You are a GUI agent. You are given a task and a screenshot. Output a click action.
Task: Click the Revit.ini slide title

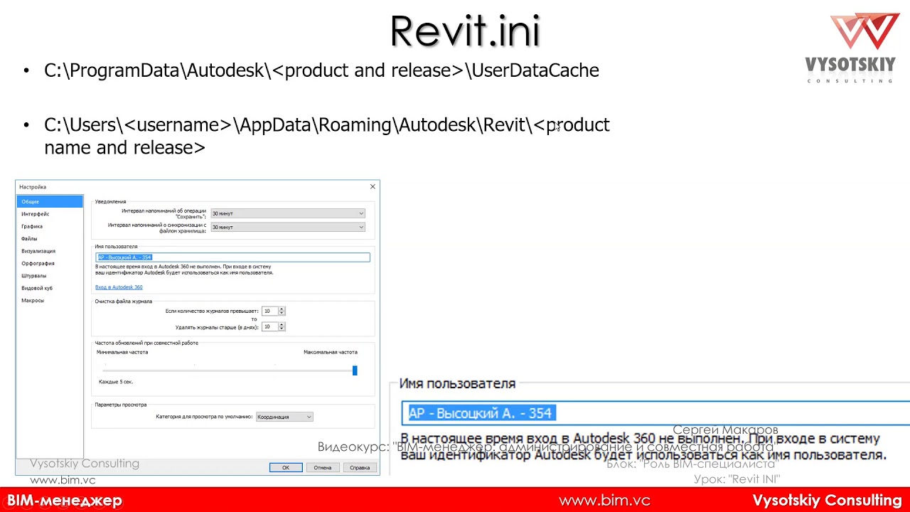click(x=465, y=31)
